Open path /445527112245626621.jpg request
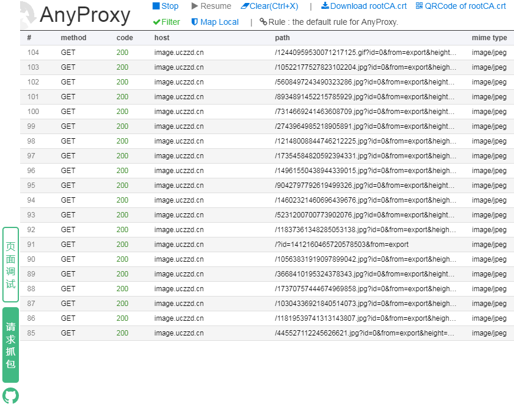This screenshot has width=514, height=407. pyautogui.click(x=364, y=333)
